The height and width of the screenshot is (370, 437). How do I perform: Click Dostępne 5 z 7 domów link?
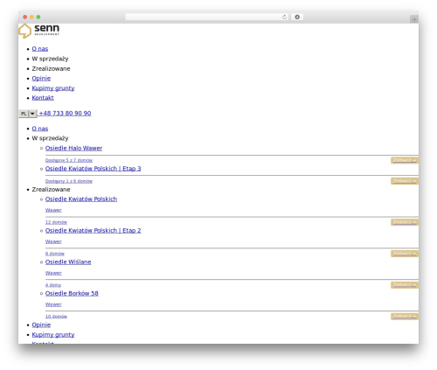point(69,160)
